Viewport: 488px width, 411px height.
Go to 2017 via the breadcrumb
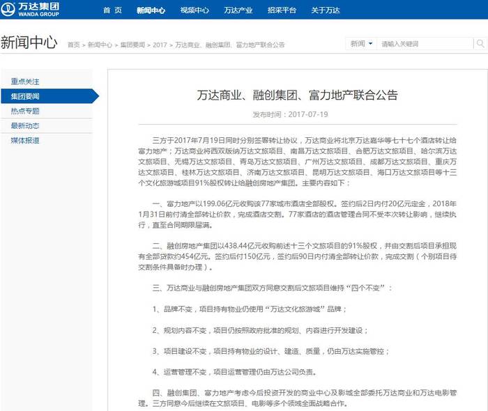[x=160, y=45]
